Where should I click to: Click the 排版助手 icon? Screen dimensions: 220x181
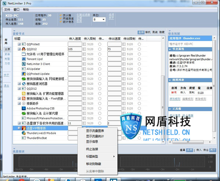click(24, 103)
